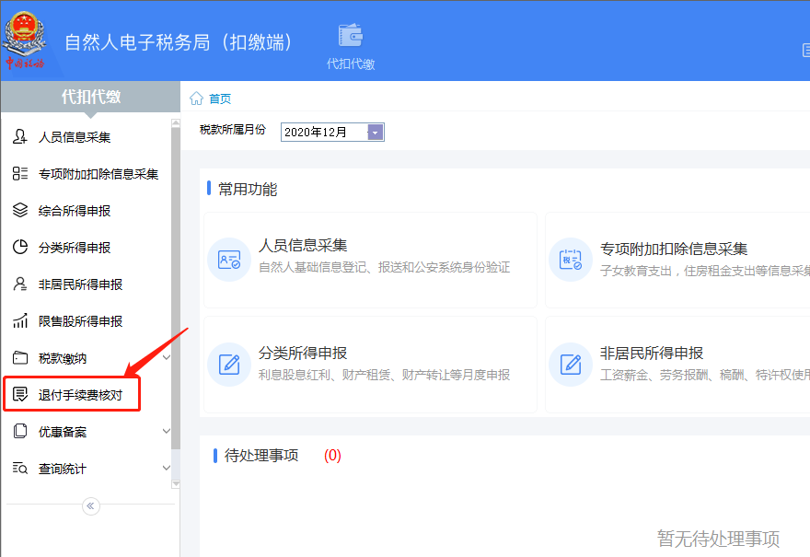Expand the 优惠备案 submenu chevron
The height and width of the screenshot is (557, 810).
tap(167, 431)
